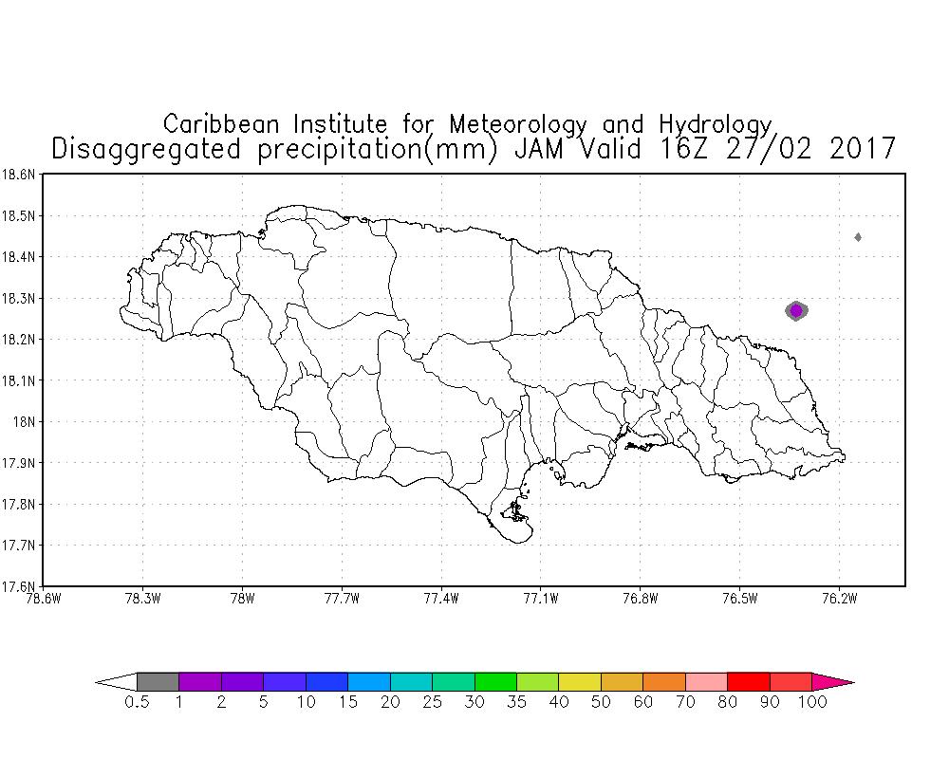Choose the yellow 40–50 mm legend swatch
949x759 pixels.
[x=580, y=681]
